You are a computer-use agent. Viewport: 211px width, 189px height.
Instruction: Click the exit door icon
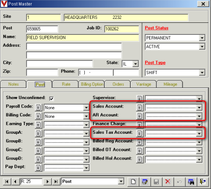(x=203, y=182)
